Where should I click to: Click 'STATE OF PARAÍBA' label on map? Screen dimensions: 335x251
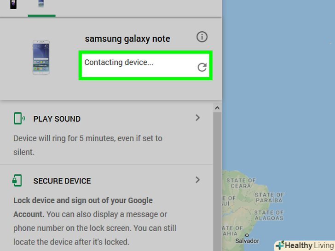[x=269, y=197]
